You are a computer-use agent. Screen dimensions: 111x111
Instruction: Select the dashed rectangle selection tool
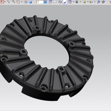(18, 2)
